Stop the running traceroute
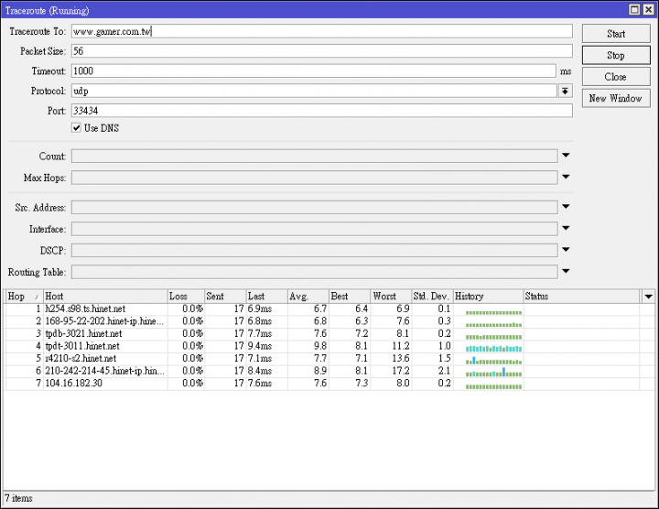Screen dimensions: 659x509 pyautogui.click(x=616, y=55)
